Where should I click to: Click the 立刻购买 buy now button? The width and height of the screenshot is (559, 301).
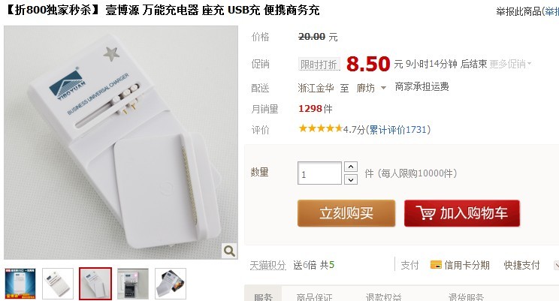(346, 213)
